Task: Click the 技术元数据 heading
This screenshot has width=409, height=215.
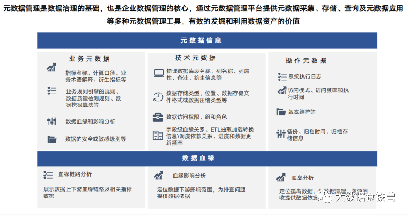Action: [x=195, y=58]
